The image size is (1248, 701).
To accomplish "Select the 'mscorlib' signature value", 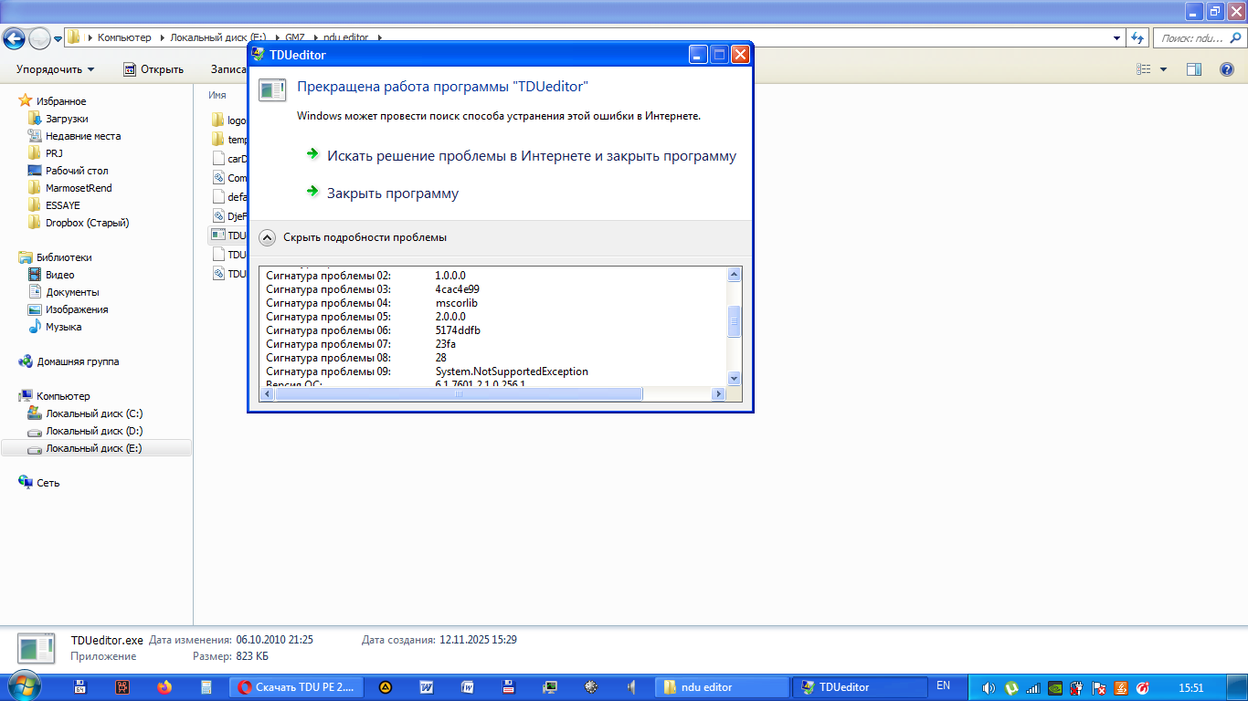I will (x=457, y=303).
